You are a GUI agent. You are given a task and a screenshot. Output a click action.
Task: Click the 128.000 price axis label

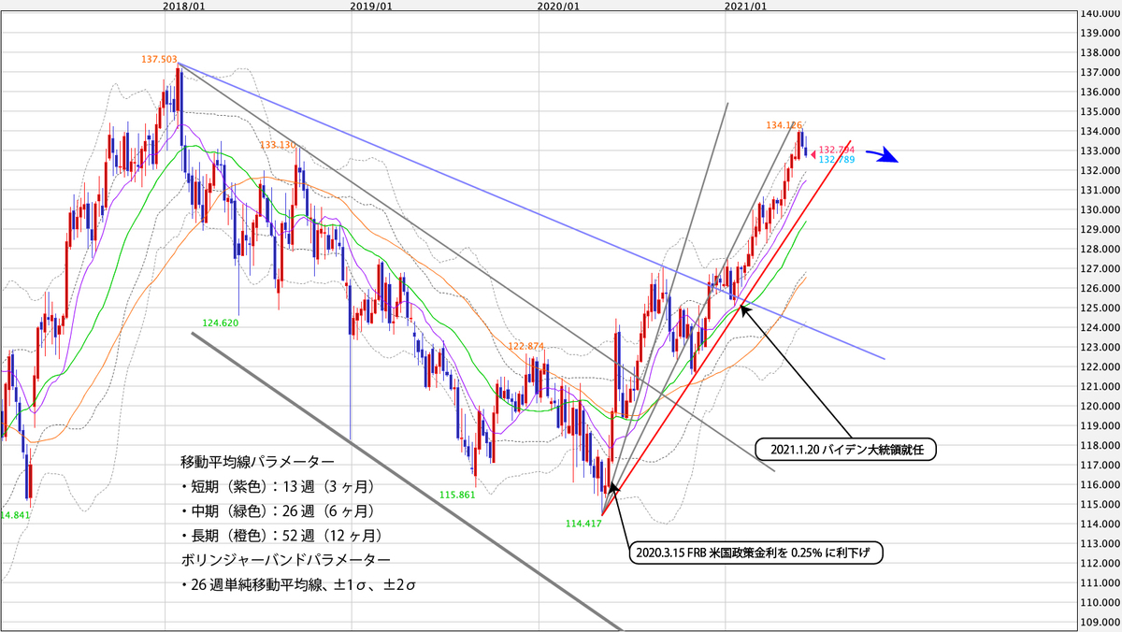pos(1100,249)
